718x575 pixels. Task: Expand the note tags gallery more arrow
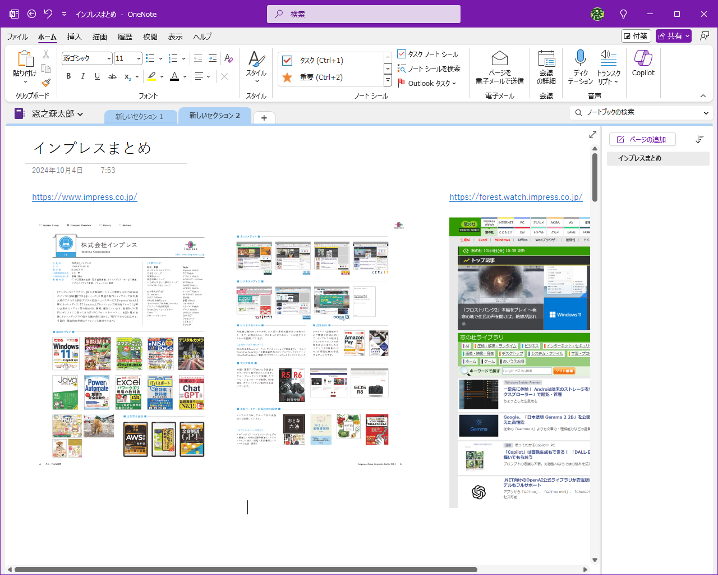(x=388, y=80)
